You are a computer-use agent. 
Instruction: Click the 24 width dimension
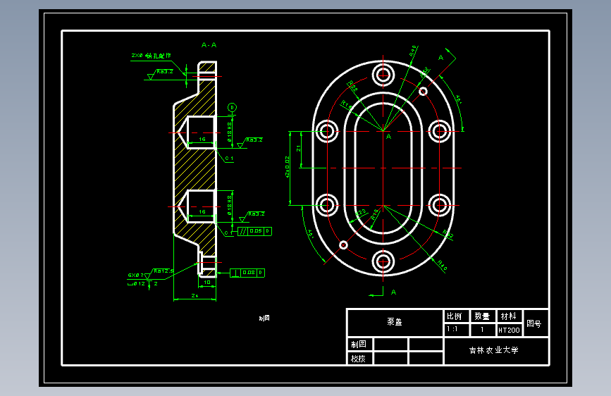(195, 296)
